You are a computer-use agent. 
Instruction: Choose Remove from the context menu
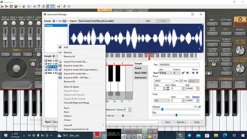81,53
